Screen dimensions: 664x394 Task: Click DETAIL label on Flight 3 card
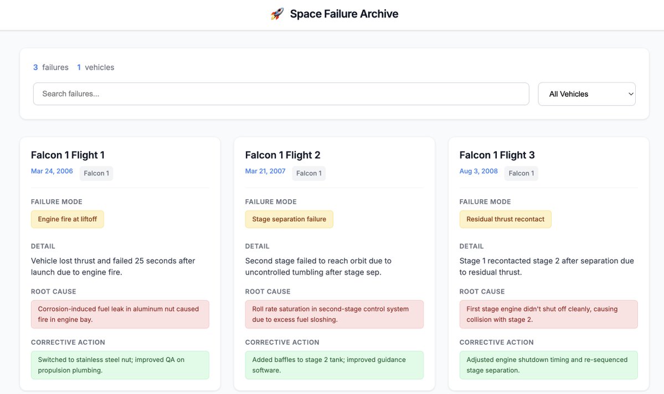(472, 246)
